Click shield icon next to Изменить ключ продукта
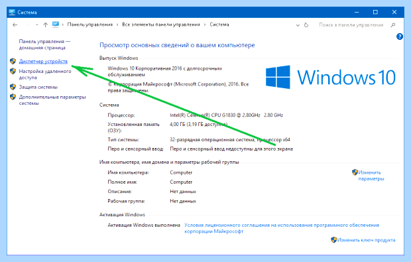 coord(333,240)
